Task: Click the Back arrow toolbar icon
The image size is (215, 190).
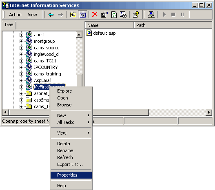Action: click(51, 15)
